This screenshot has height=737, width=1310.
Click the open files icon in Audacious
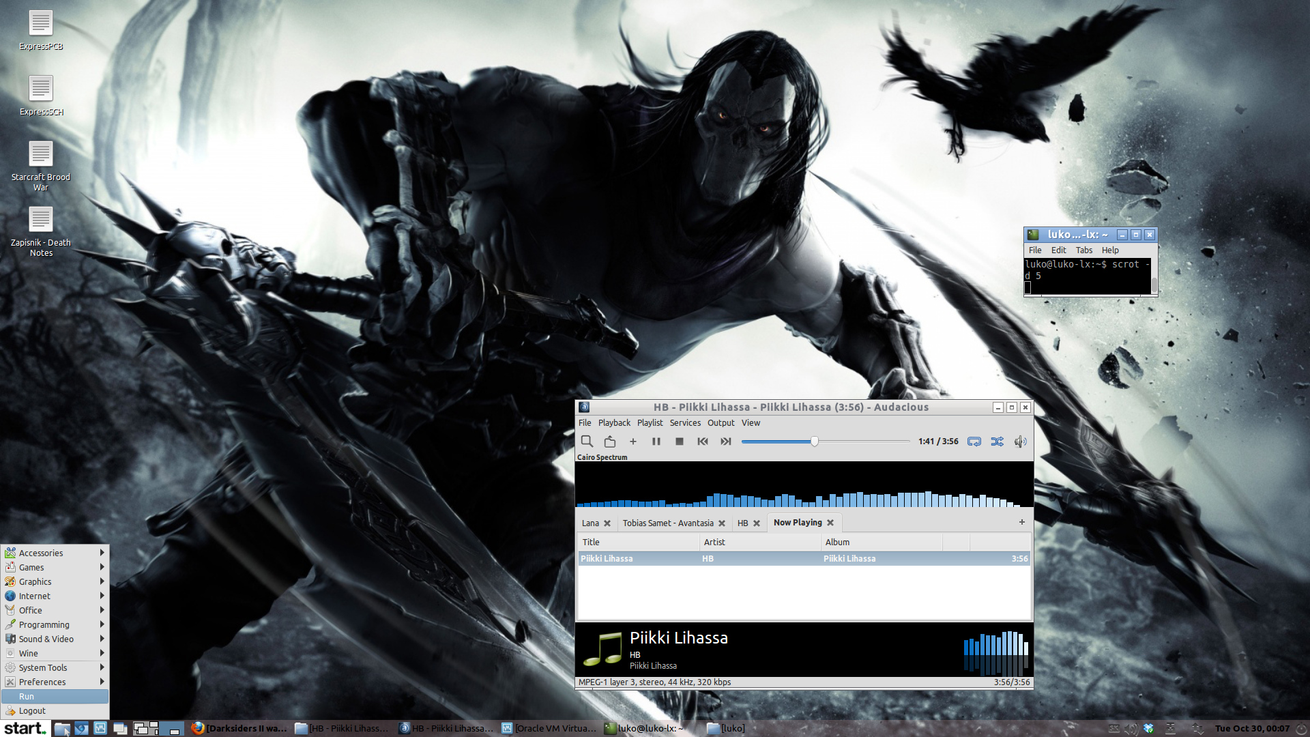(610, 442)
